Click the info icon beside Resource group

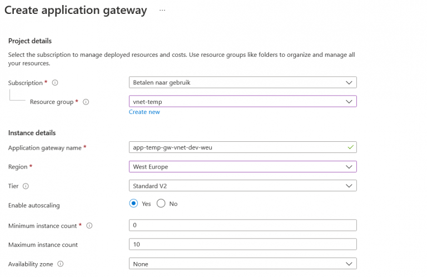(x=86, y=102)
